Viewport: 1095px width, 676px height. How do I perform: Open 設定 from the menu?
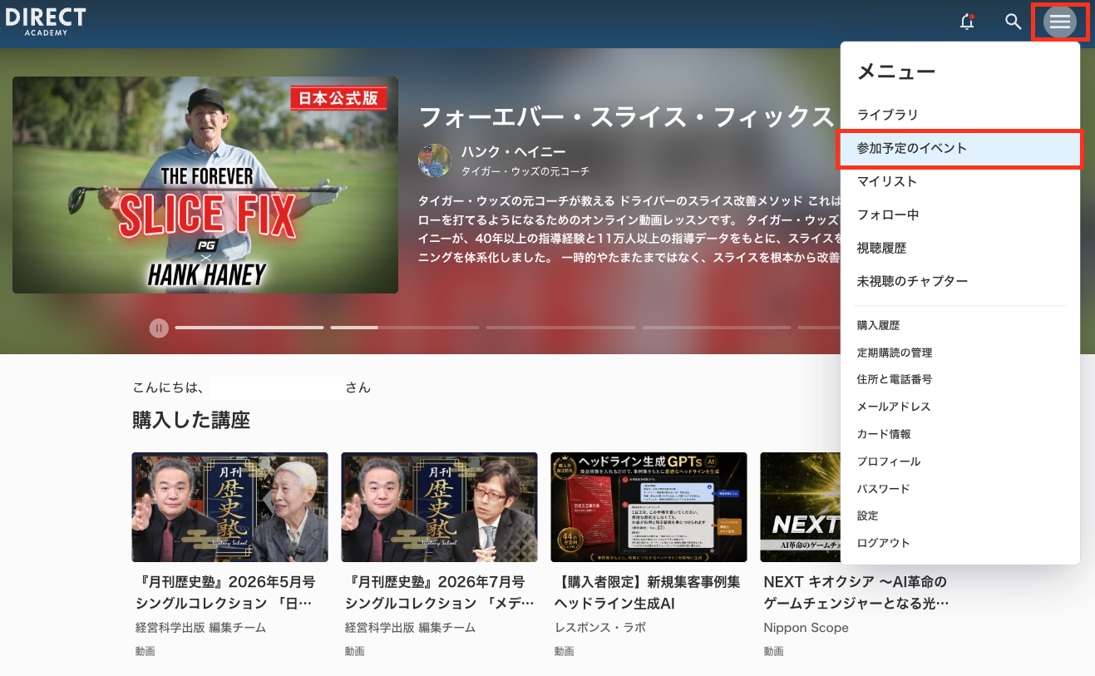(x=960, y=516)
